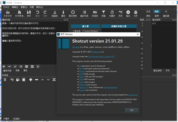Screen dimensions: 178x122
Task: Select the 编辑 layout button at top right
Action: 157,11
